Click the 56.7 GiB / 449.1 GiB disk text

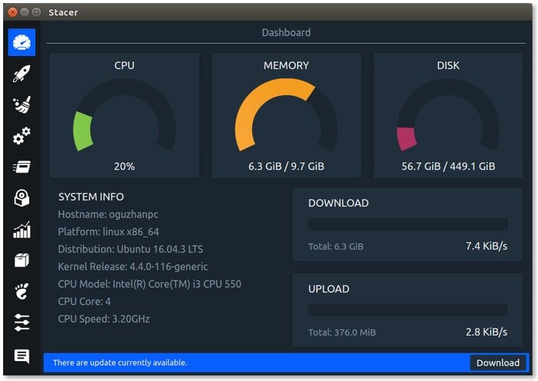[x=448, y=167]
